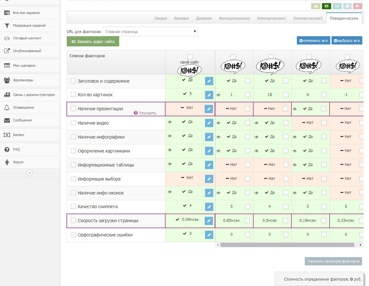The width and height of the screenshot is (369, 286).
Task: Open Оповещения via the bell icon
Action: [x=7, y=107]
